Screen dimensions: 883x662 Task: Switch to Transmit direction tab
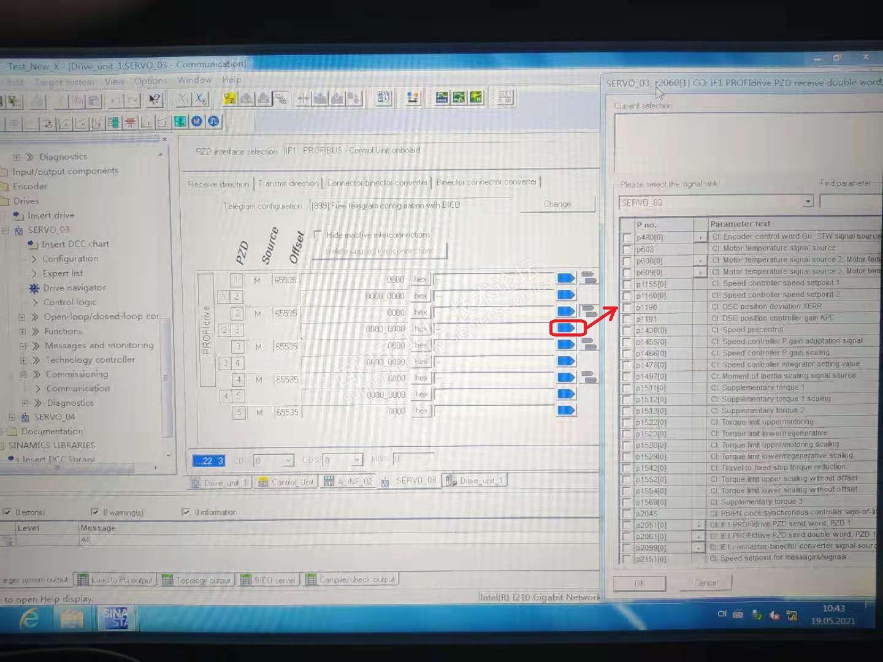pyautogui.click(x=288, y=183)
